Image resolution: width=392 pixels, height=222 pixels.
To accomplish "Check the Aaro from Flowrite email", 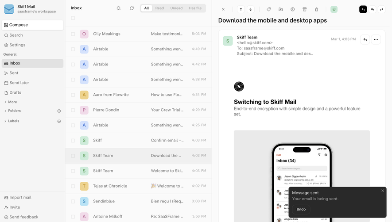I will click(73, 95).
